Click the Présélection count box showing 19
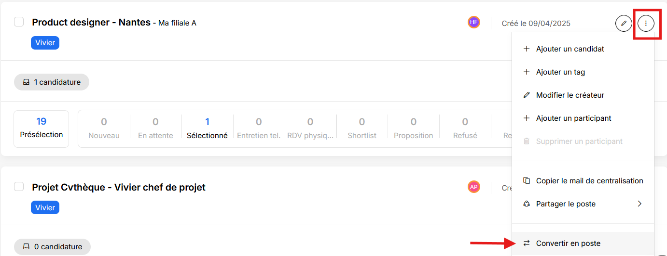The image size is (667, 256). (x=42, y=128)
